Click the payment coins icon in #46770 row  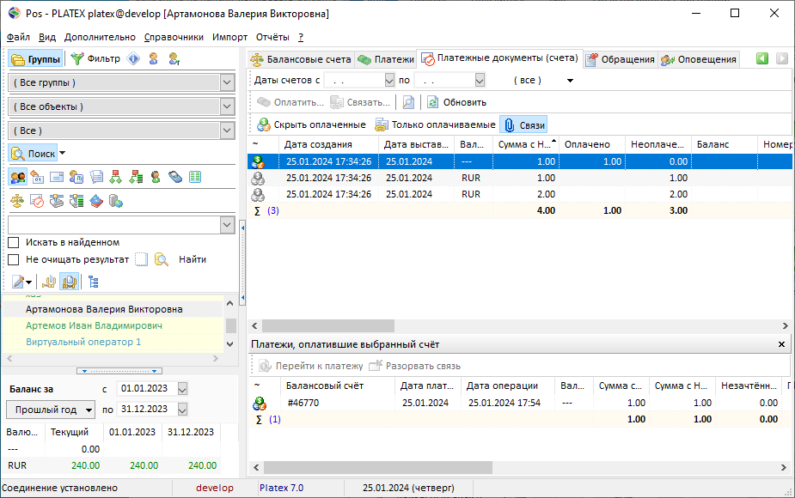click(259, 404)
